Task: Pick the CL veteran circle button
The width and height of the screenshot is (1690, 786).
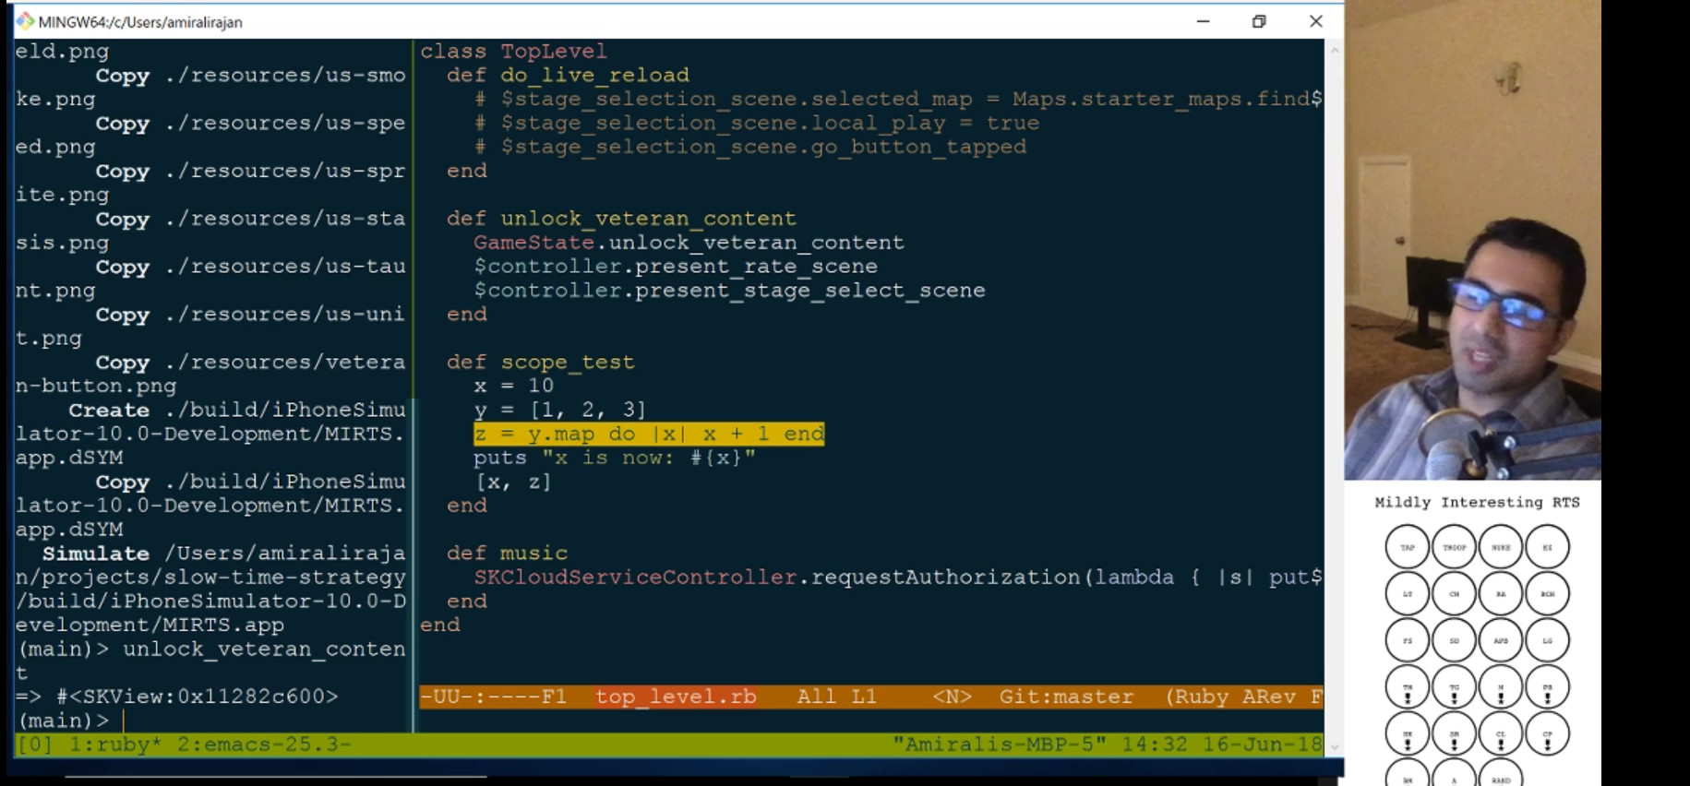Action: point(1501,734)
